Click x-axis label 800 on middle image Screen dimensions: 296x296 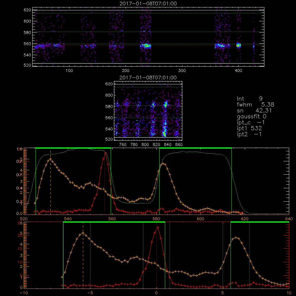pos(145,145)
